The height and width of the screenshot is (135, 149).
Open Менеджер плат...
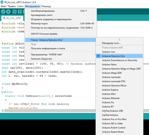click(120, 43)
